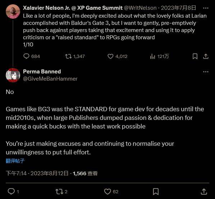Image resolution: width=215 pixels, height=199 pixels.
Task: Open the 2023年7月8日 tweet timestamp
Action: (x=178, y=8)
